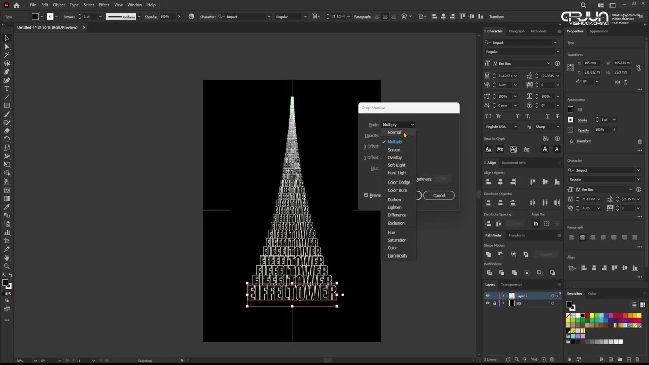Click the Vertical Align Top icon in Align panel
649x365 pixels.
[532, 181]
